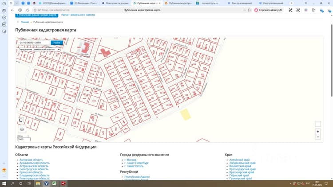The width and height of the screenshot is (333, 187).
Task: Open the video play icon in sidebar
Action: (x=4, y=18)
